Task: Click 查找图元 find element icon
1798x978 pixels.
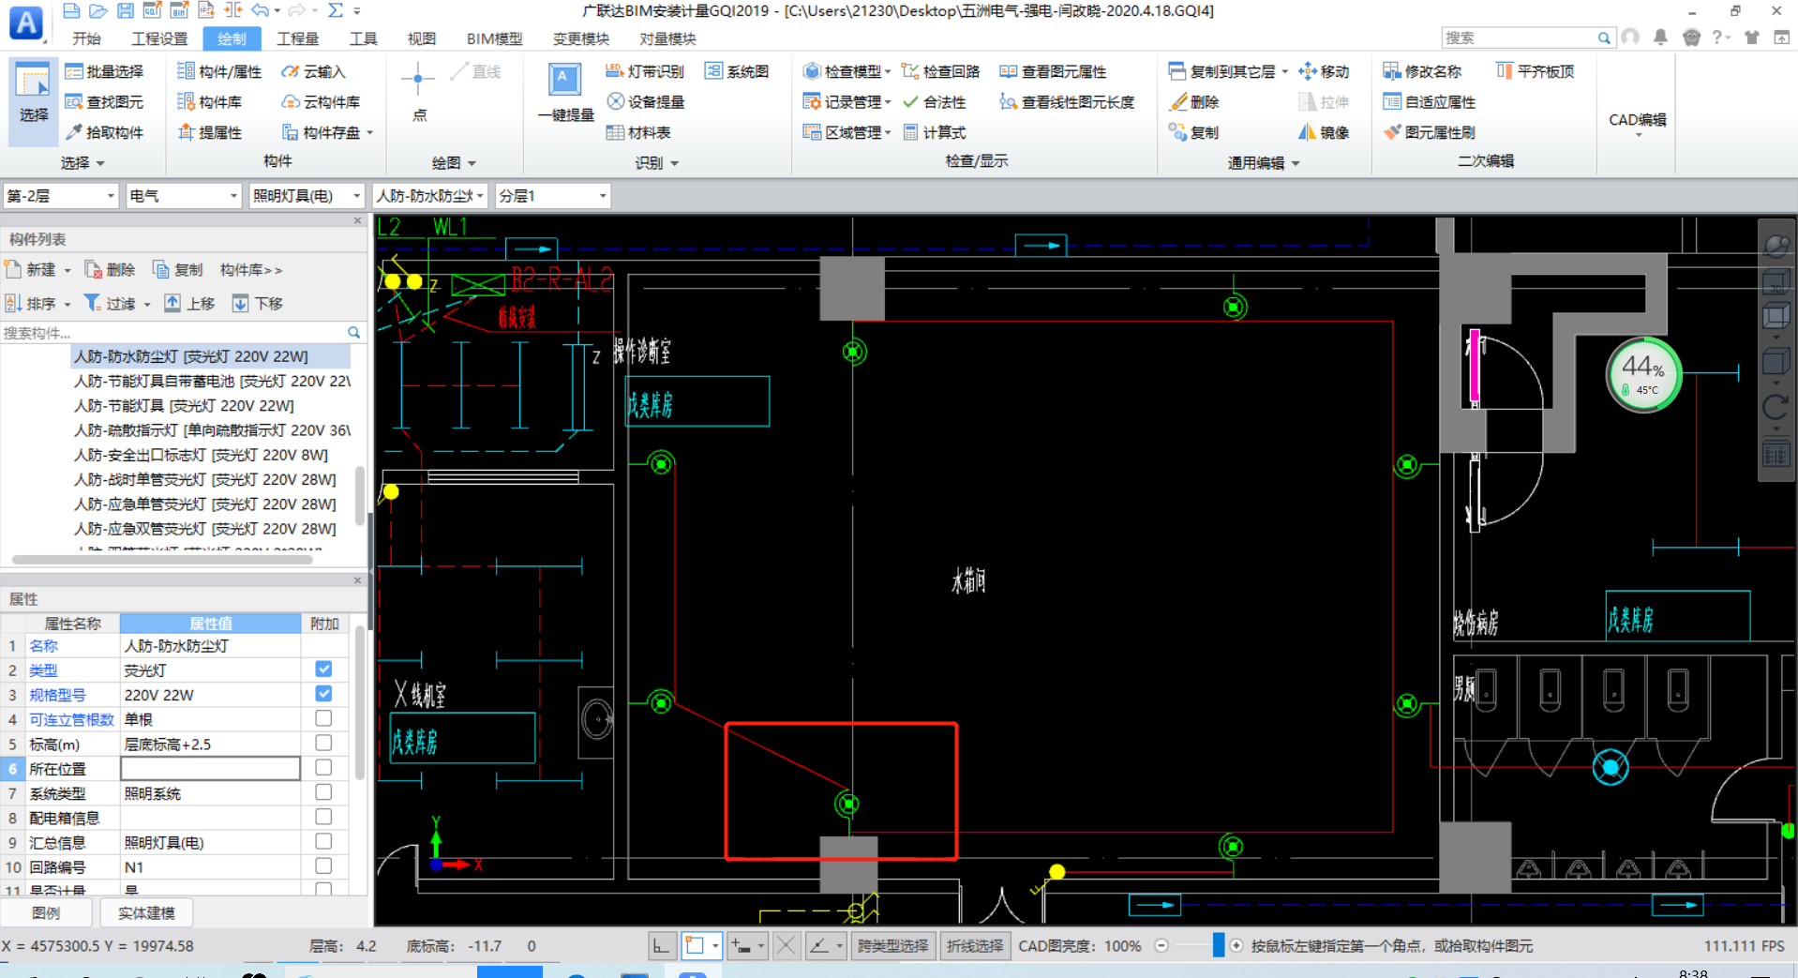Action: point(104,102)
